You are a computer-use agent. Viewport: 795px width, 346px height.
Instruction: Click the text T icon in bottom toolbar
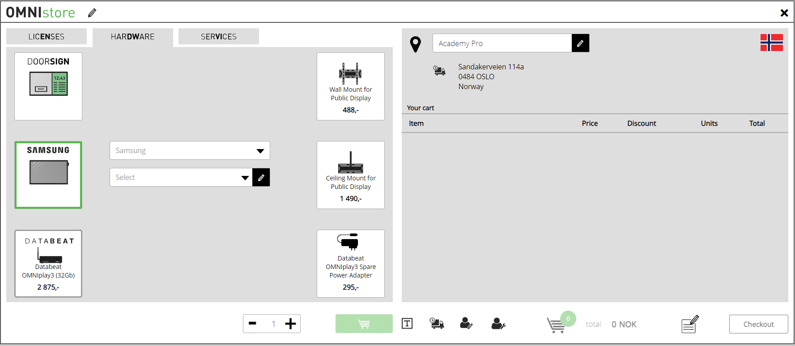click(x=407, y=324)
